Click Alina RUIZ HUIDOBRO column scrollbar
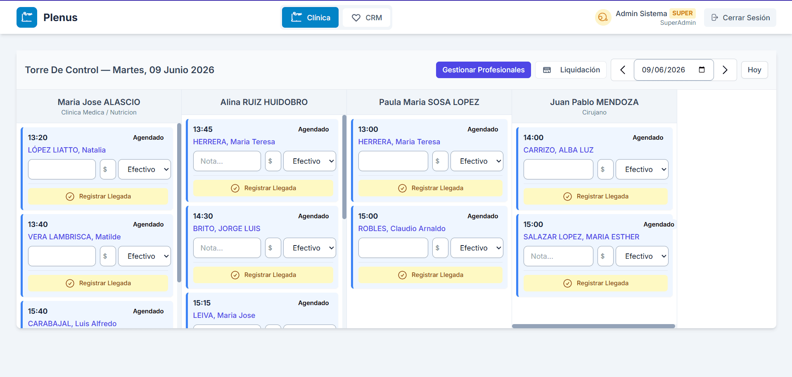The image size is (792, 377). pyautogui.click(x=344, y=167)
